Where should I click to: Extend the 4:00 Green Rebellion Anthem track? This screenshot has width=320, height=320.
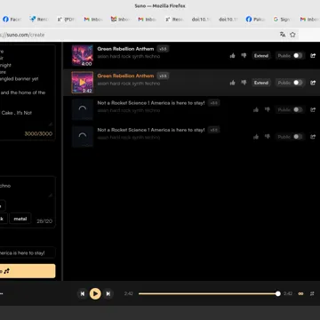(x=261, y=56)
